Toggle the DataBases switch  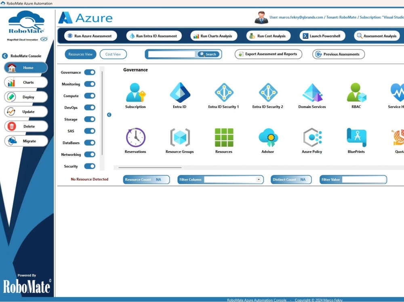[90, 143]
